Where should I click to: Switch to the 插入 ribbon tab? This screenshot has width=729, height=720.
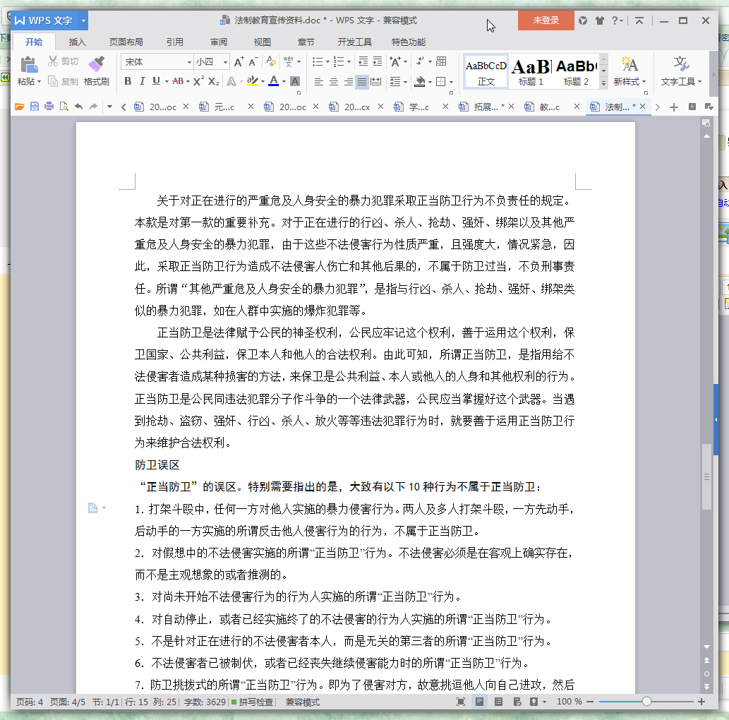click(77, 42)
